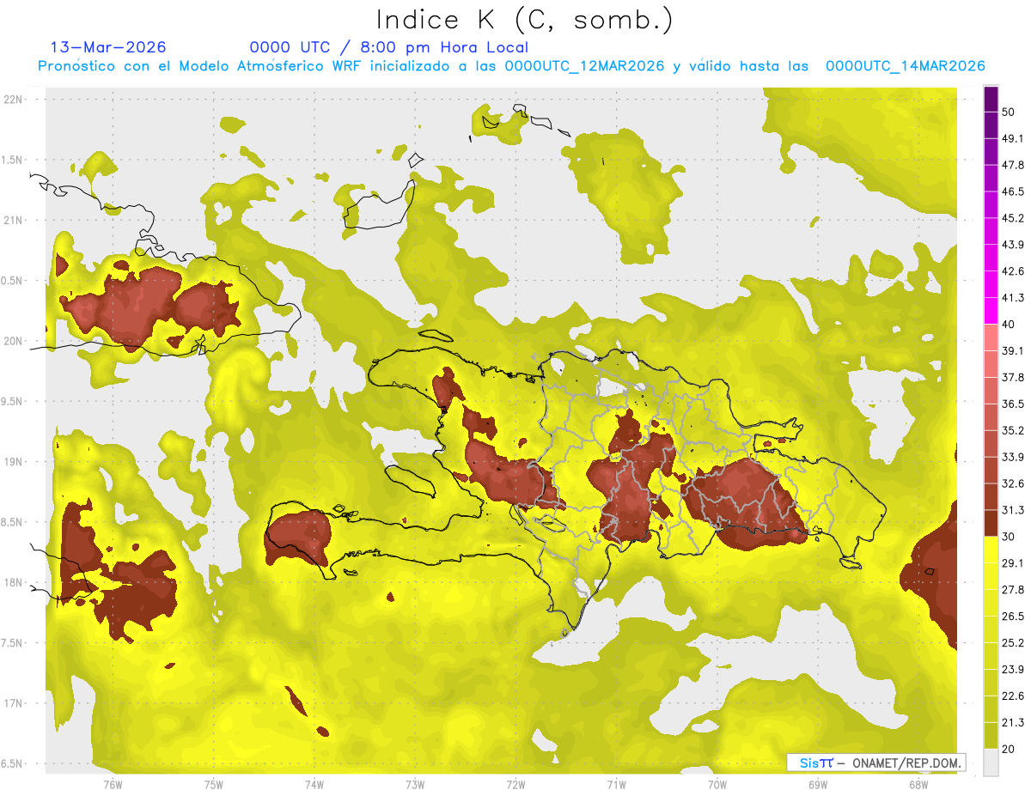Click the "46.5" color scale value
Viewport: 1031px width, 796px height.
(1013, 191)
